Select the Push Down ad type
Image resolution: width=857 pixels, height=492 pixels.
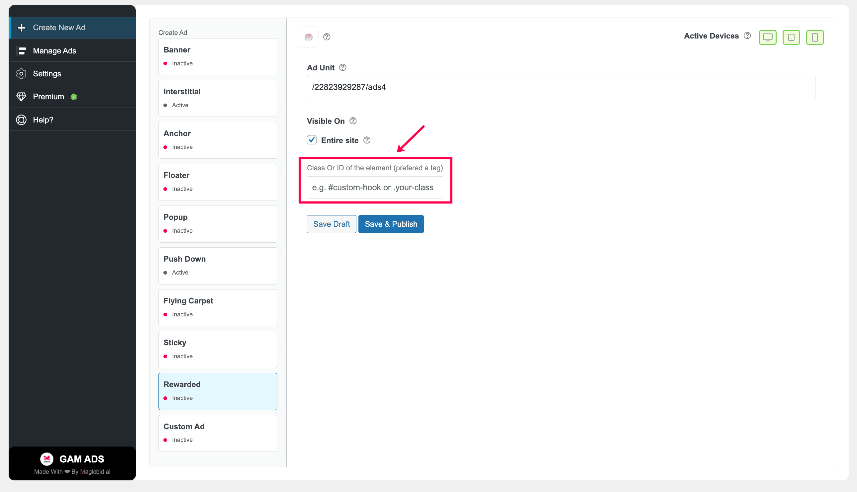(x=218, y=266)
